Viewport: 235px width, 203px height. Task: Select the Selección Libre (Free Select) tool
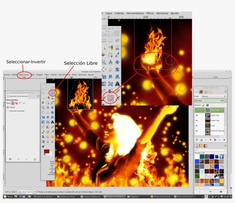click(x=52, y=93)
